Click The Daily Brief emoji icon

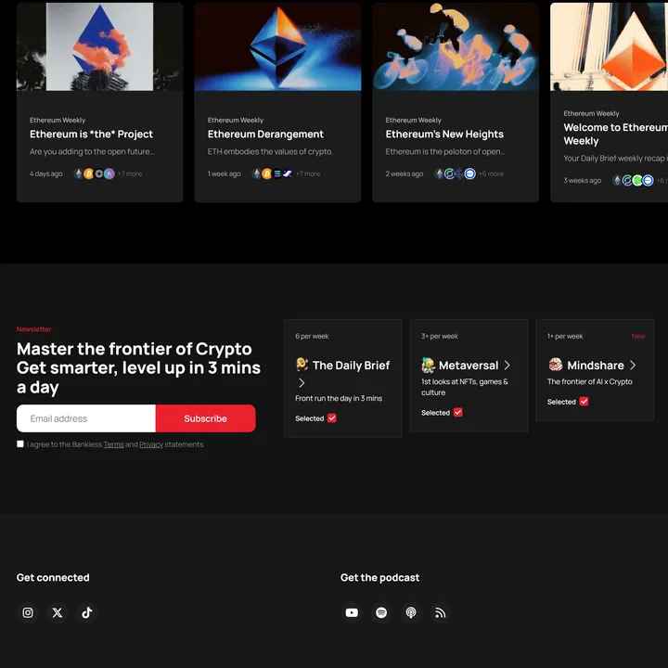pos(302,365)
